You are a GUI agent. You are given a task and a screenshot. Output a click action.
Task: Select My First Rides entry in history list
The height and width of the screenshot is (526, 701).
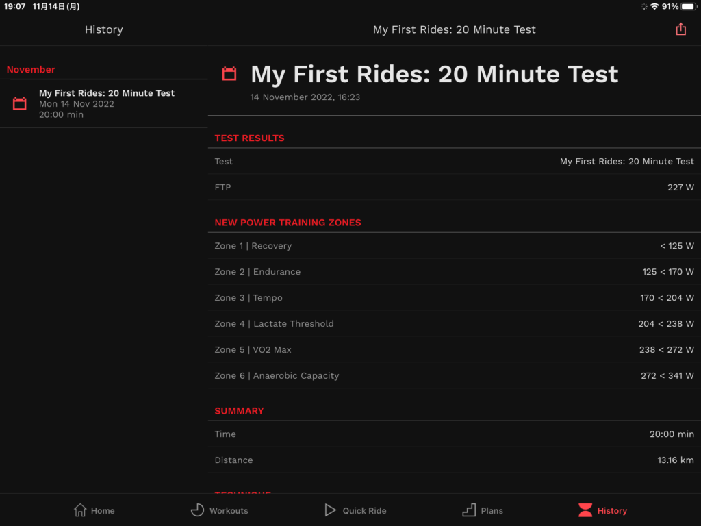(x=107, y=103)
